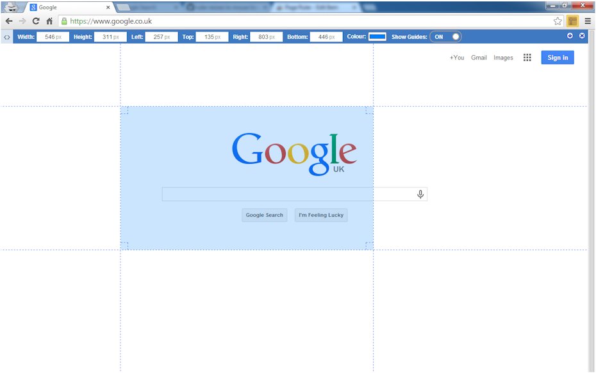Click the bookmark star in the address bar
This screenshot has width=596, height=373.
coord(558,20)
